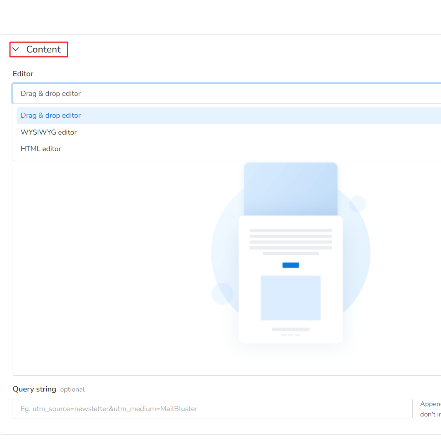This screenshot has height=441, width=441.
Task: Collapse the Content section chevron
Action: tap(16, 49)
